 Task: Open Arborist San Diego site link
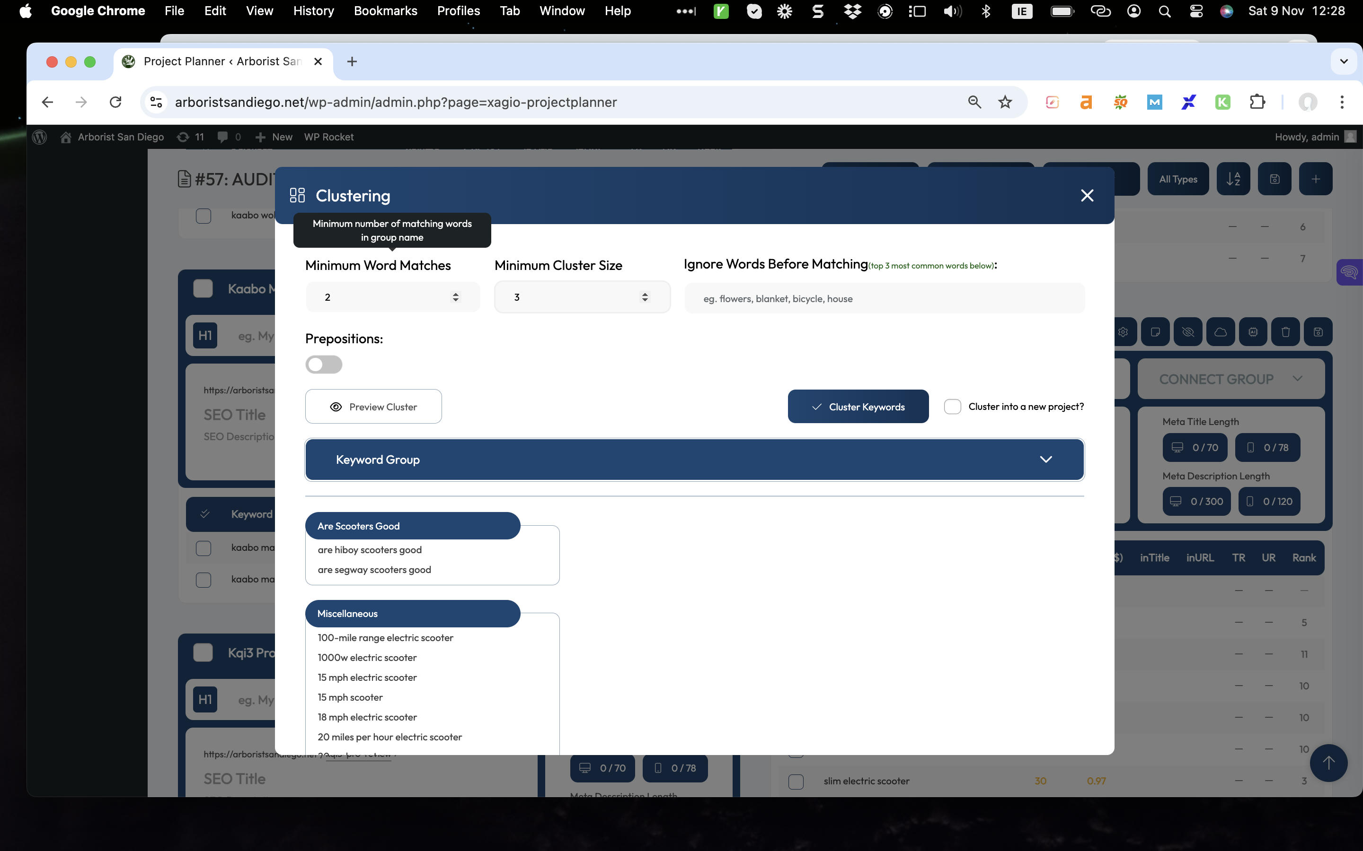(112, 137)
